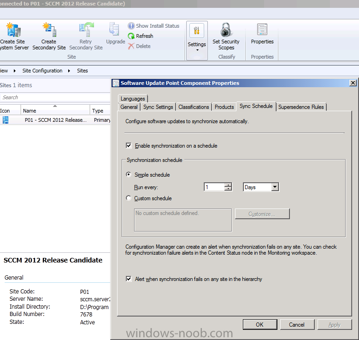Viewport: 359px width, 340px height.
Task: Sort by the Type column header
Action: click(x=100, y=110)
